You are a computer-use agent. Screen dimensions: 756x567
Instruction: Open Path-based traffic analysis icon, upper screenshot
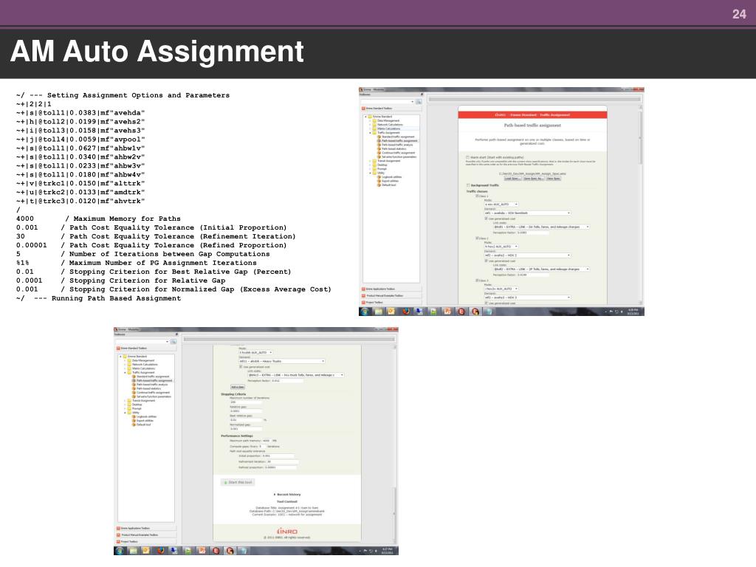click(379, 145)
